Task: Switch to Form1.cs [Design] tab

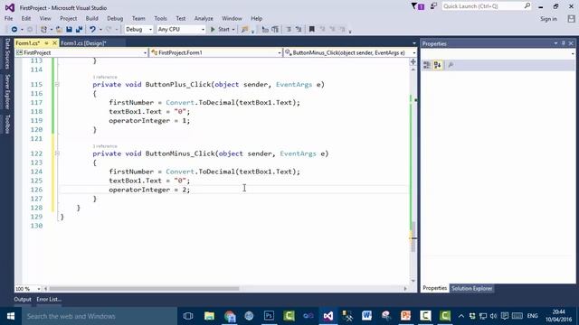Action: click(83, 43)
